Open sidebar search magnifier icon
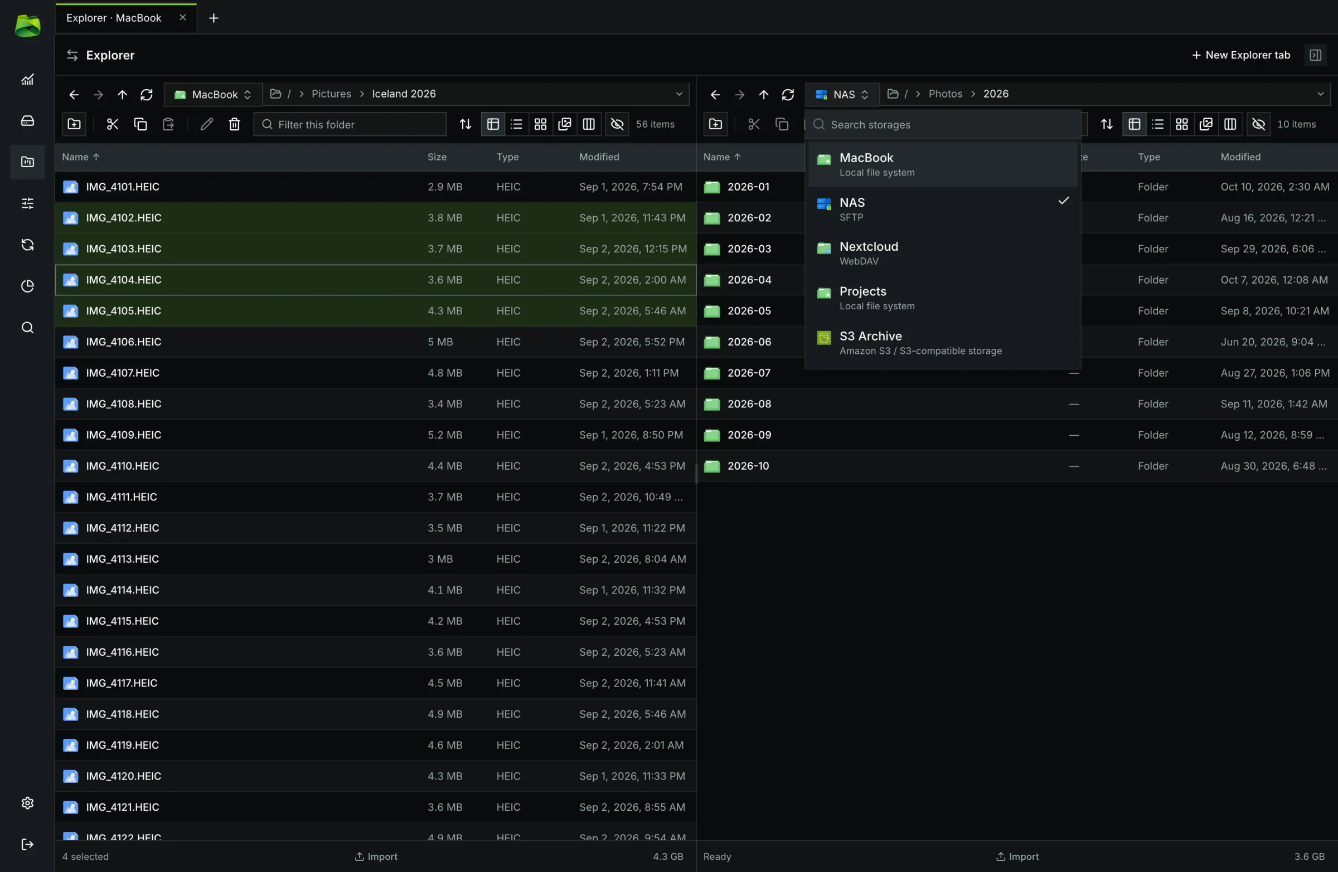1338x872 pixels. 27,328
